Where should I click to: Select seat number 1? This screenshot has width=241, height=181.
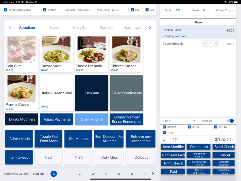click(67, 174)
